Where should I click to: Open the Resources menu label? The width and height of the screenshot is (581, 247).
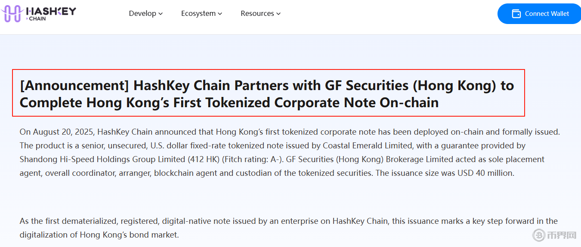click(257, 13)
